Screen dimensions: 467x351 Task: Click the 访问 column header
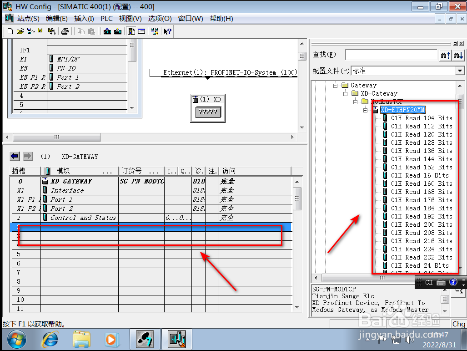255,171
